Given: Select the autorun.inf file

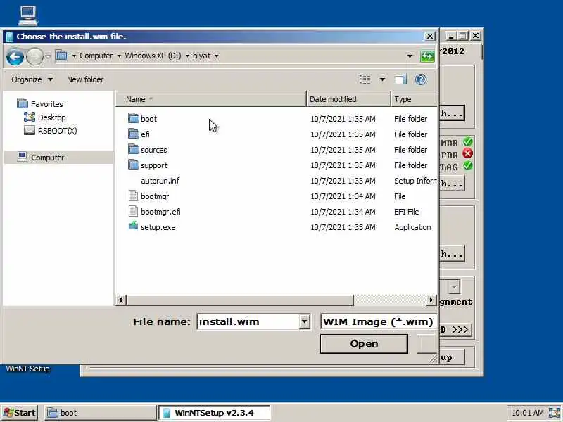Looking at the screenshot, I should click(160, 181).
